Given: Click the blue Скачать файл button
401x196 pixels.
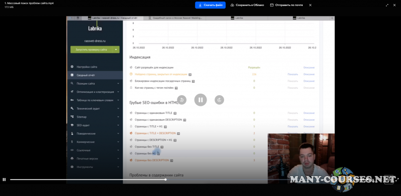Looking at the screenshot, I should (210, 5).
